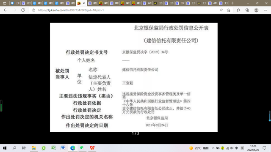Open the tab actions menu
The height and width of the screenshot is (152, 271).
point(5,3)
